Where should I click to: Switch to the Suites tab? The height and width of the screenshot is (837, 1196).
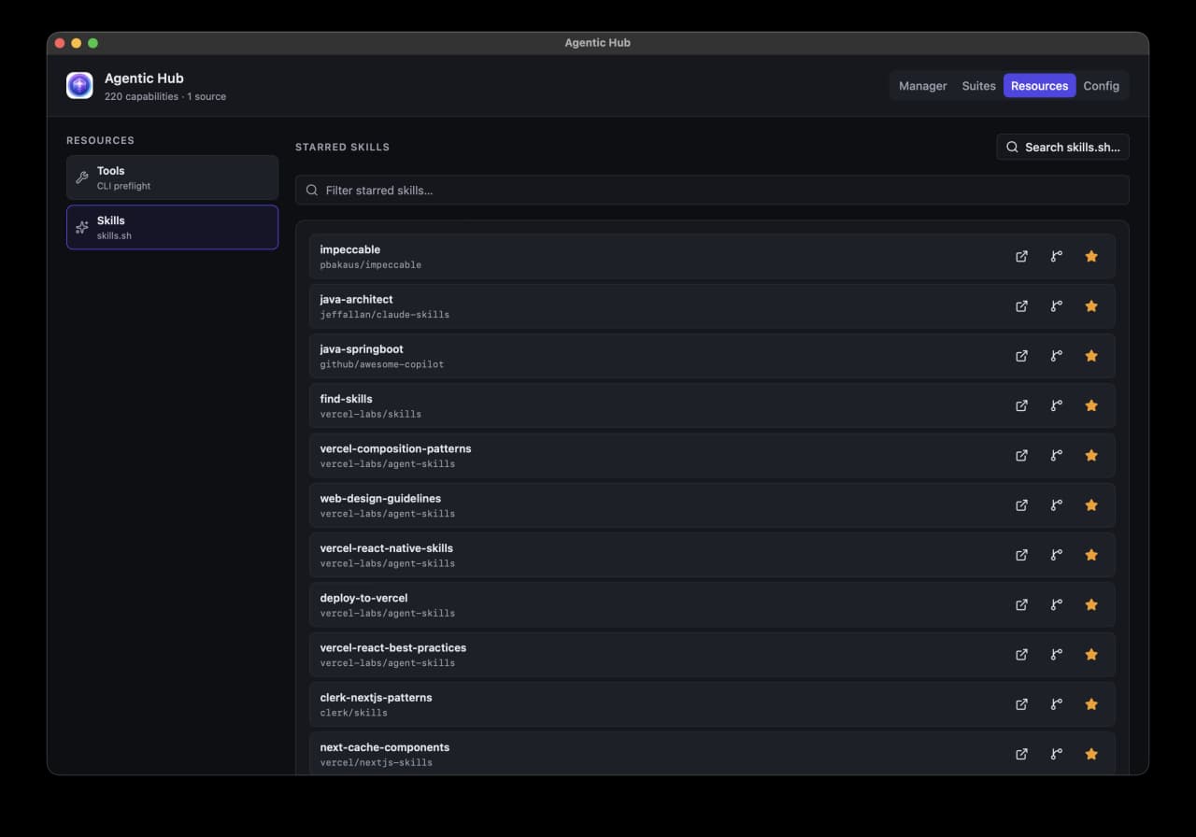978,86
